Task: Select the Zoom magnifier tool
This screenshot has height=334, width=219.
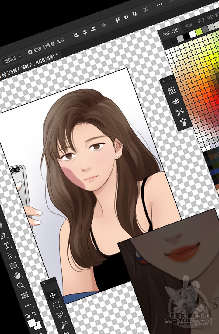Action: click(x=21, y=285)
